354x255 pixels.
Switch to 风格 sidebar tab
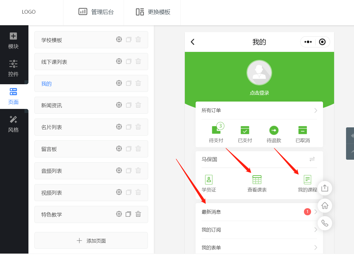tap(13, 124)
